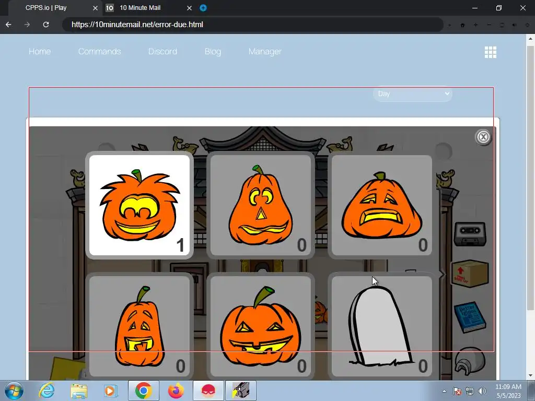Image resolution: width=535 pixels, height=401 pixels.
Task: Focus the URL address bar
Action: [x=252, y=25]
